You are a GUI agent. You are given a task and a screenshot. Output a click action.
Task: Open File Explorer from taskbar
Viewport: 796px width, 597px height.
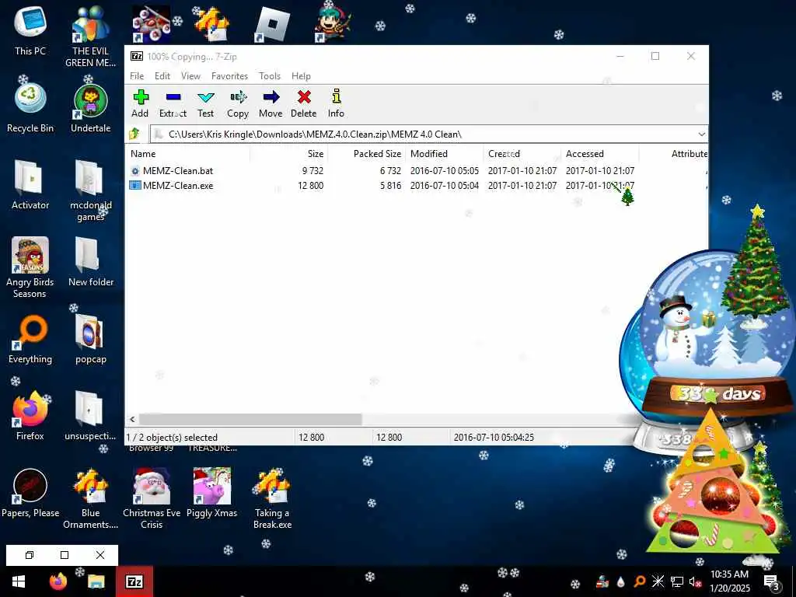click(96, 581)
